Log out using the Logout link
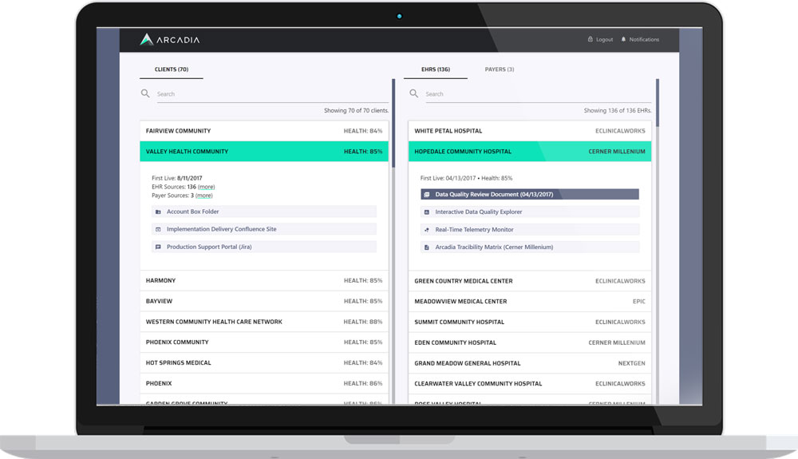The width and height of the screenshot is (798, 459). point(604,40)
